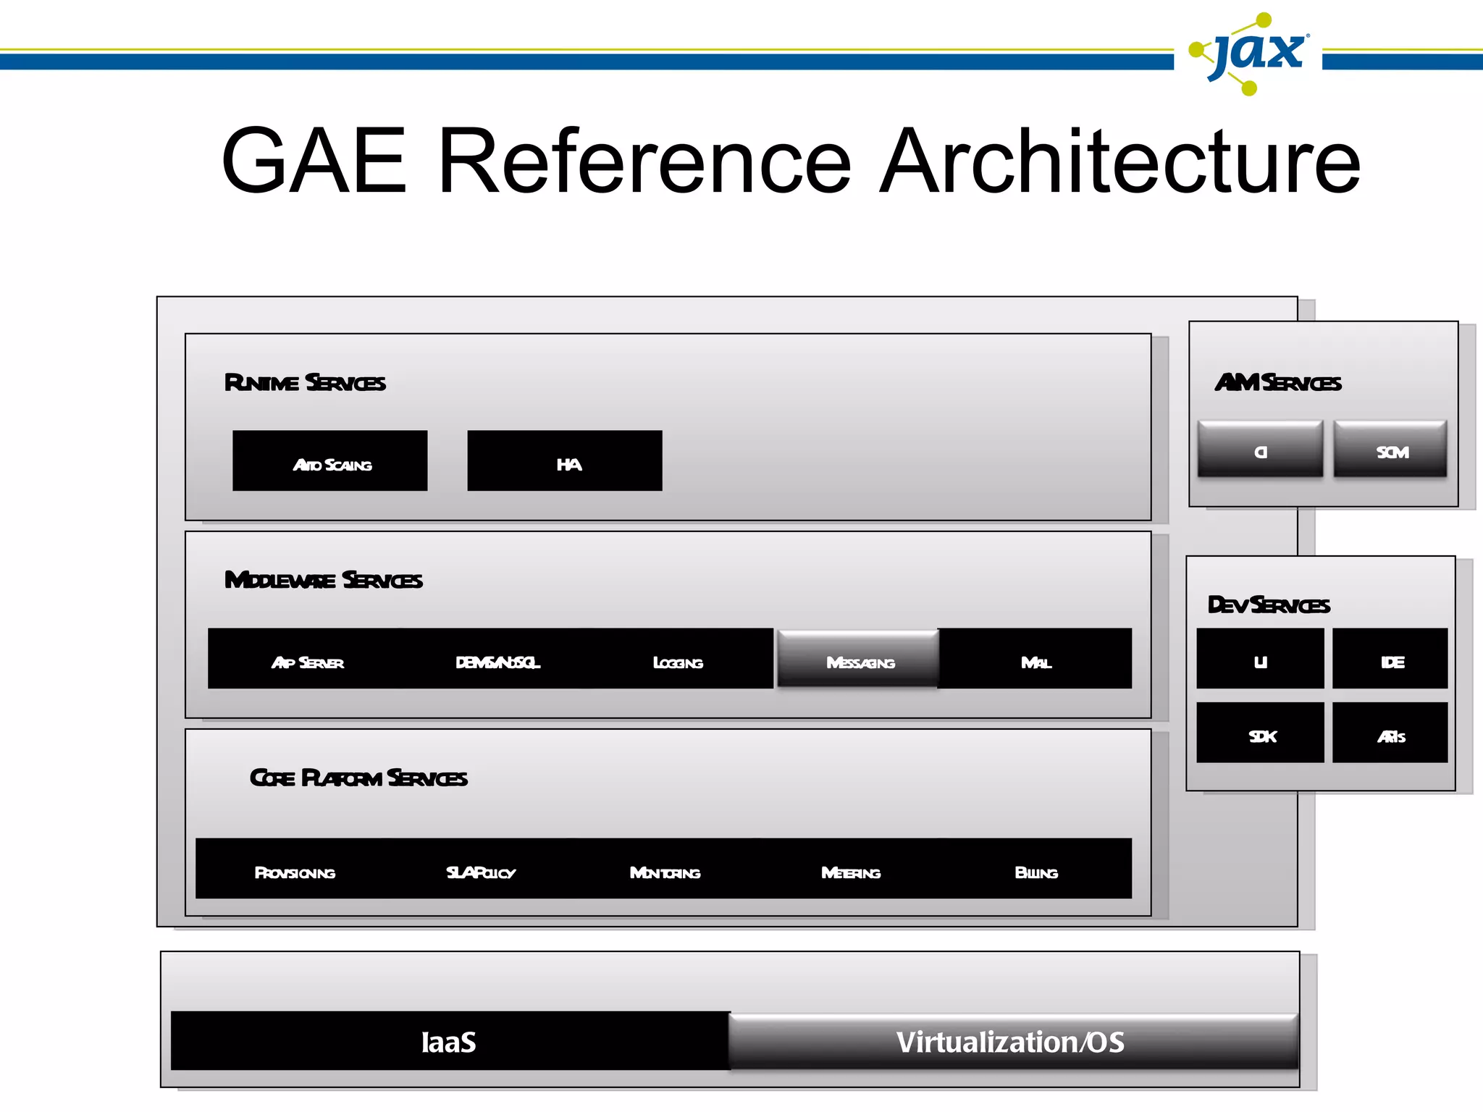Click the IaaS bar
This screenshot has width=1483, height=1112.
(x=450, y=1041)
